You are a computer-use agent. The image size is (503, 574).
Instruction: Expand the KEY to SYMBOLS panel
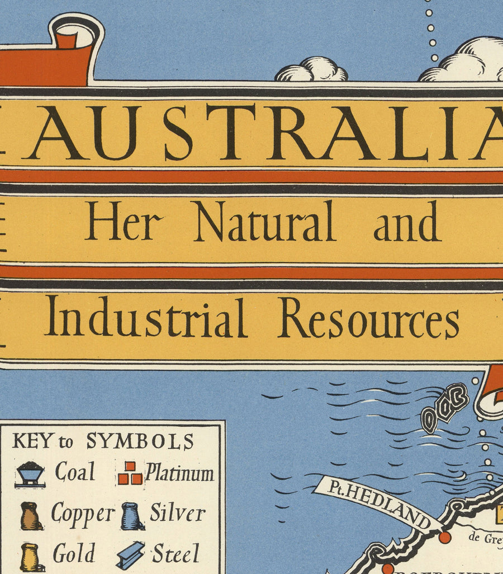click(x=103, y=441)
